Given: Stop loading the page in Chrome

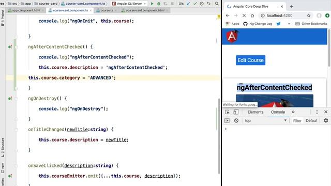Looking at the screenshot, I should 244,16.
